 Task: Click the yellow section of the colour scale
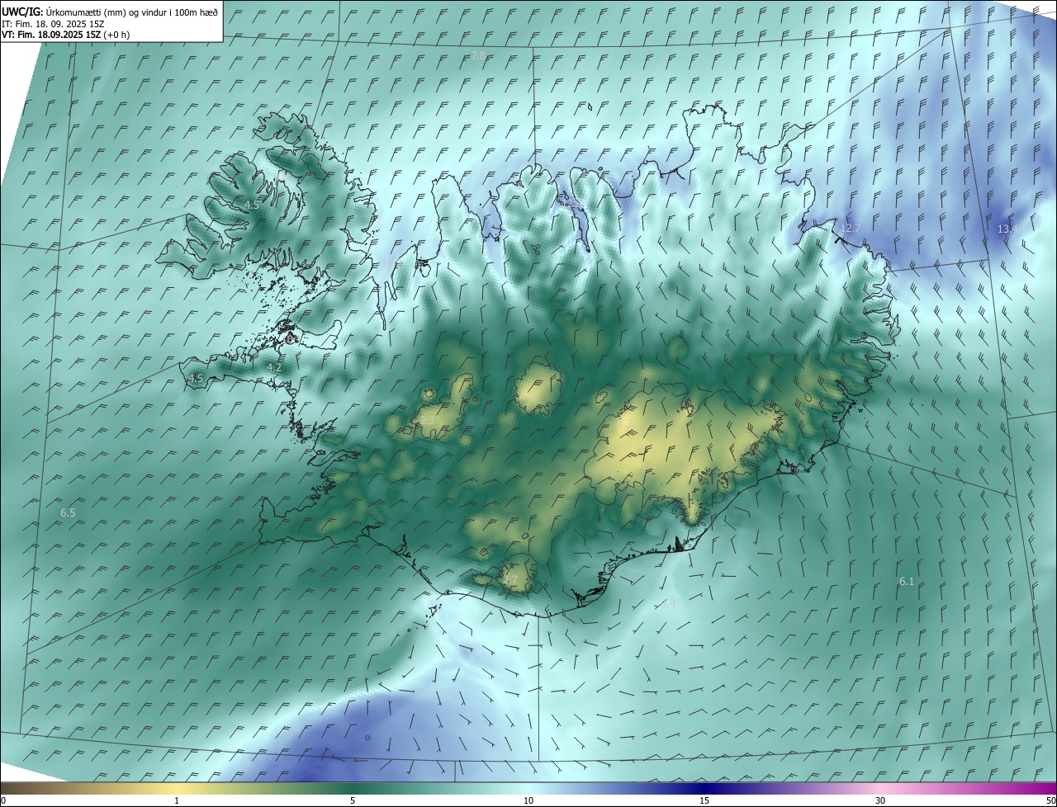coord(177,787)
